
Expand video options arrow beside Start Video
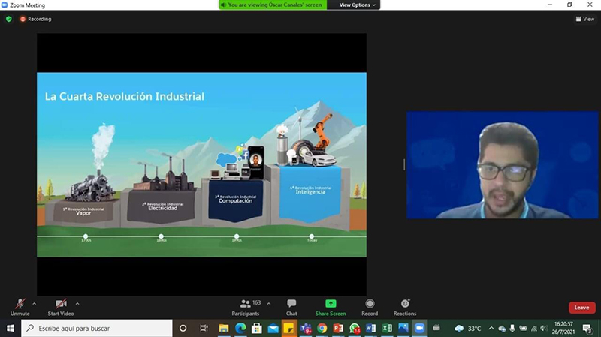pyautogui.click(x=77, y=303)
